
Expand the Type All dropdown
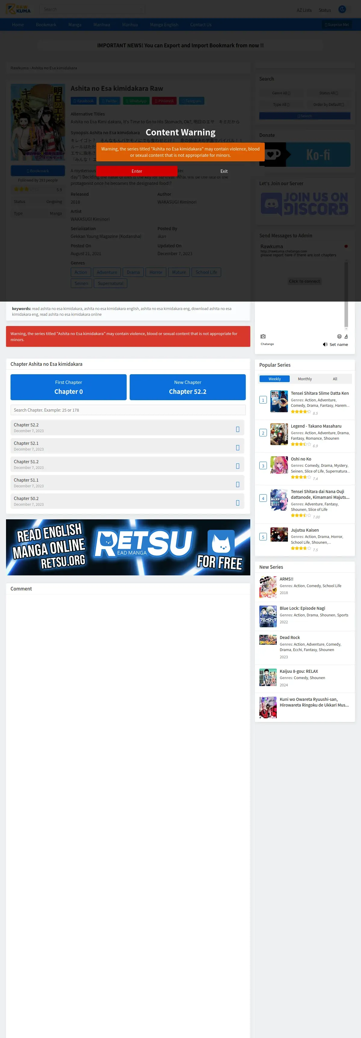281,104
